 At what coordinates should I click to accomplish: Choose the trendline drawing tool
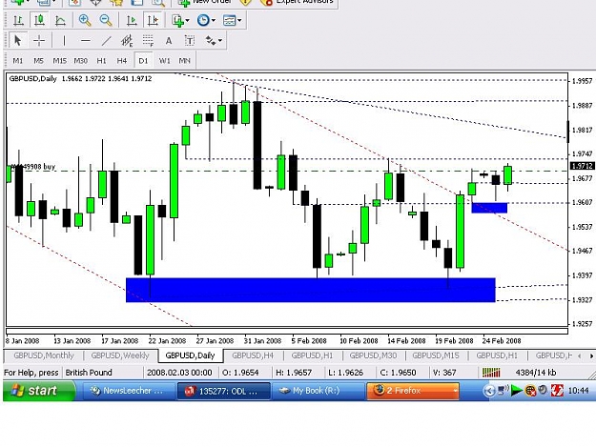pos(107,40)
